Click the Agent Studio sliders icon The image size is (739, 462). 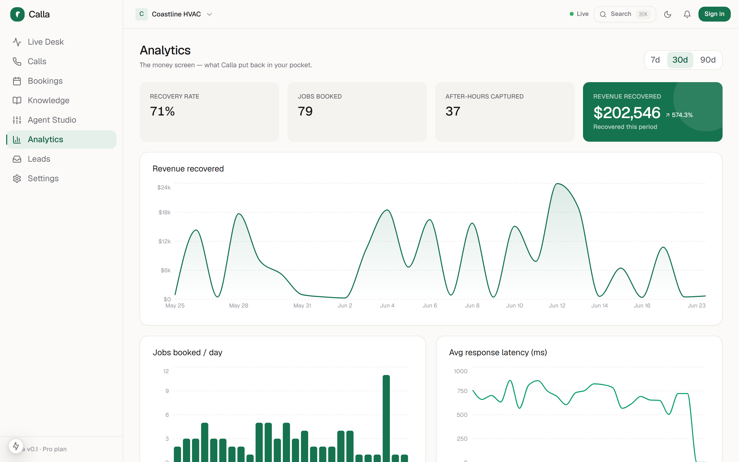17,120
